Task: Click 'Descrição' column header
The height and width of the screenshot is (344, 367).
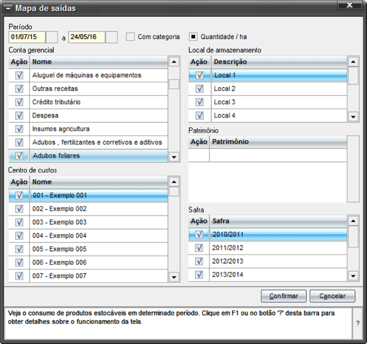Action: pyautogui.click(x=279, y=62)
